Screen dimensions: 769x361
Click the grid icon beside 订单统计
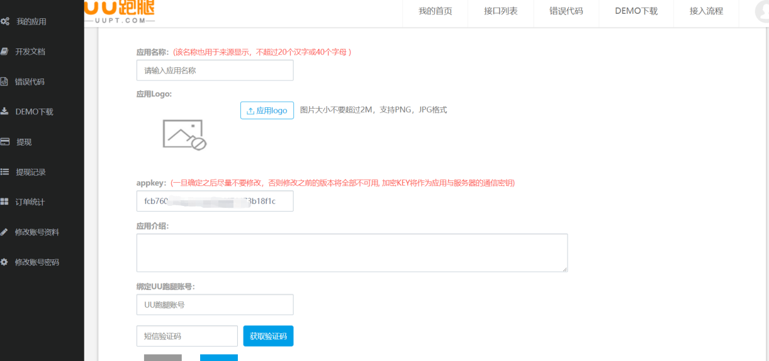coord(4,202)
